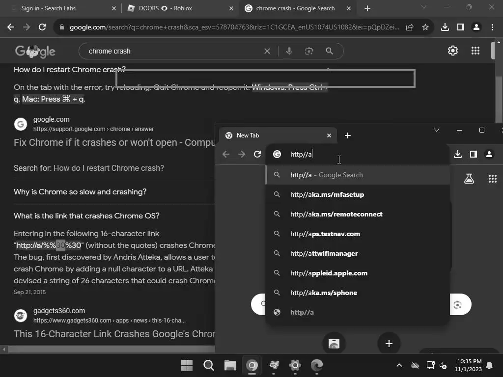Open new tab in the back window

tap(367, 8)
